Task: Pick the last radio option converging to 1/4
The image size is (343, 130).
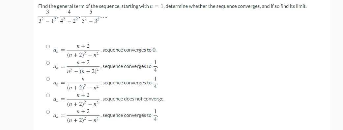Action: tap(48, 112)
